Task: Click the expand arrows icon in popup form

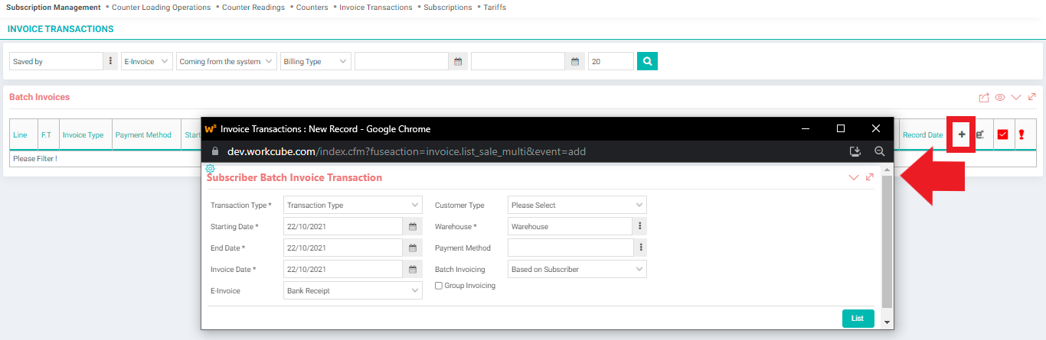Action: pyautogui.click(x=869, y=177)
